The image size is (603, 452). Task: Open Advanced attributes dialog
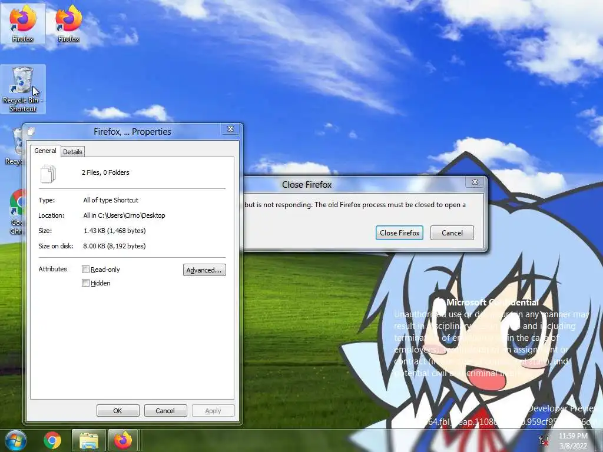(204, 270)
